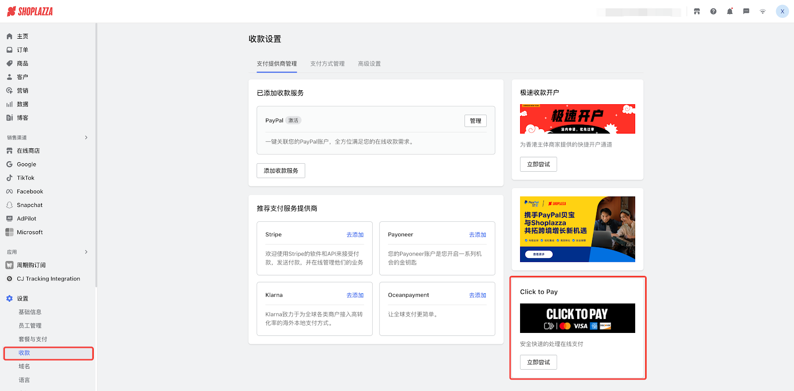Click the PayPal 激活 status badge
Viewport: 794px width, 391px height.
tap(293, 121)
